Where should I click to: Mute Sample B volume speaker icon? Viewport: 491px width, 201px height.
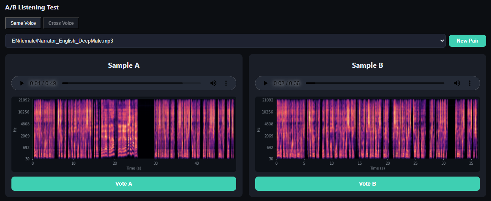pos(457,83)
